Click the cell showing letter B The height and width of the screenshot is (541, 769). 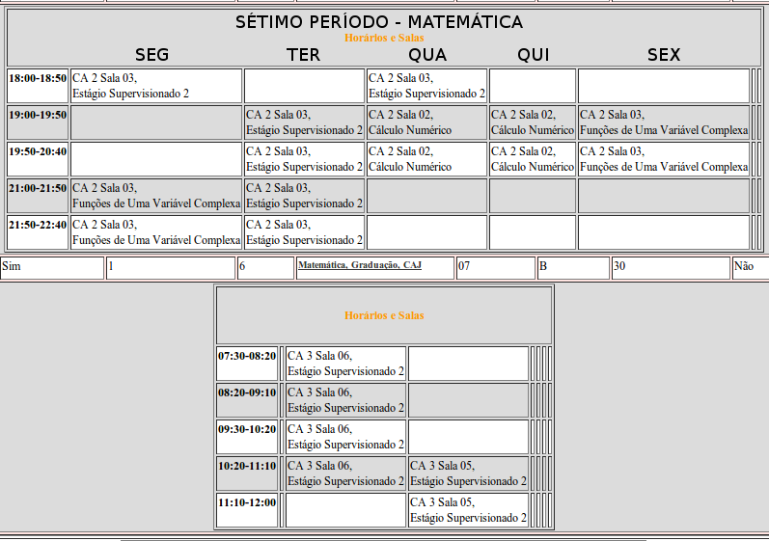[574, 268]
